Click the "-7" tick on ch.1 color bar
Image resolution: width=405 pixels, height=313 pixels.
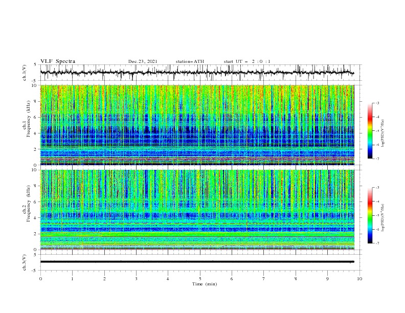point(377,159)
